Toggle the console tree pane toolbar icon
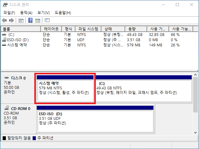The height and width of the screenshot is (149, 199). [21, 21]
